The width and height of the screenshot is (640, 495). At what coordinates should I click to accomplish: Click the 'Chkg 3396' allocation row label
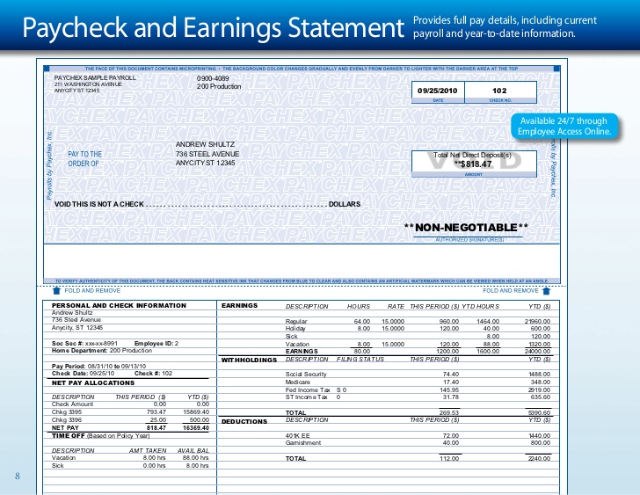click(x=67, y=420)
